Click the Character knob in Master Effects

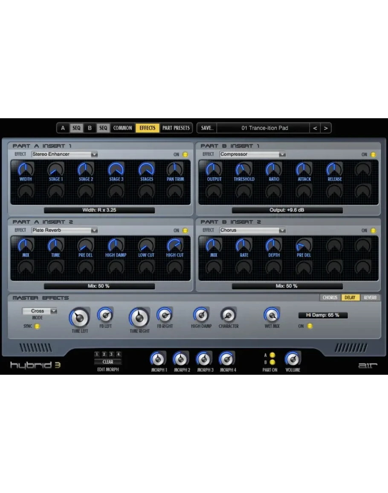228,315
